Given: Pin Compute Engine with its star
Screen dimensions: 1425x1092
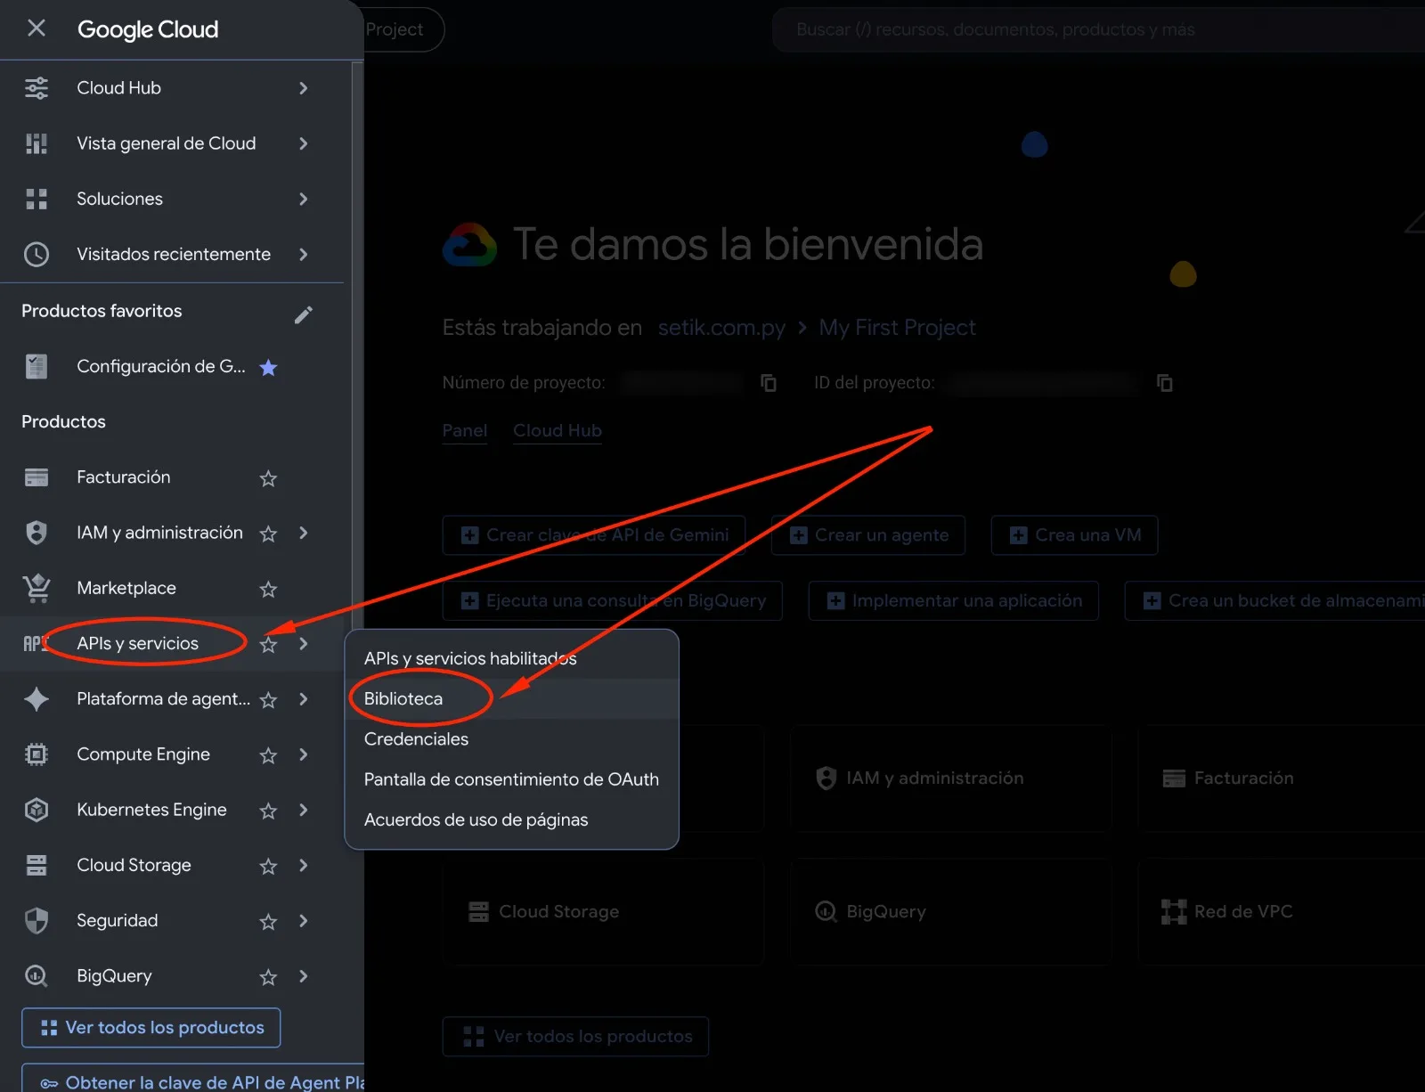Looking at the screenshot, I should pyautogui.click(x=268, y=755).
